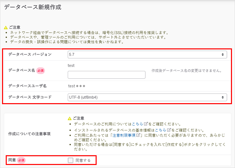Check the 同意する checkbox
The width and height of the screenshot is (235, 168).
coord(70,160)
